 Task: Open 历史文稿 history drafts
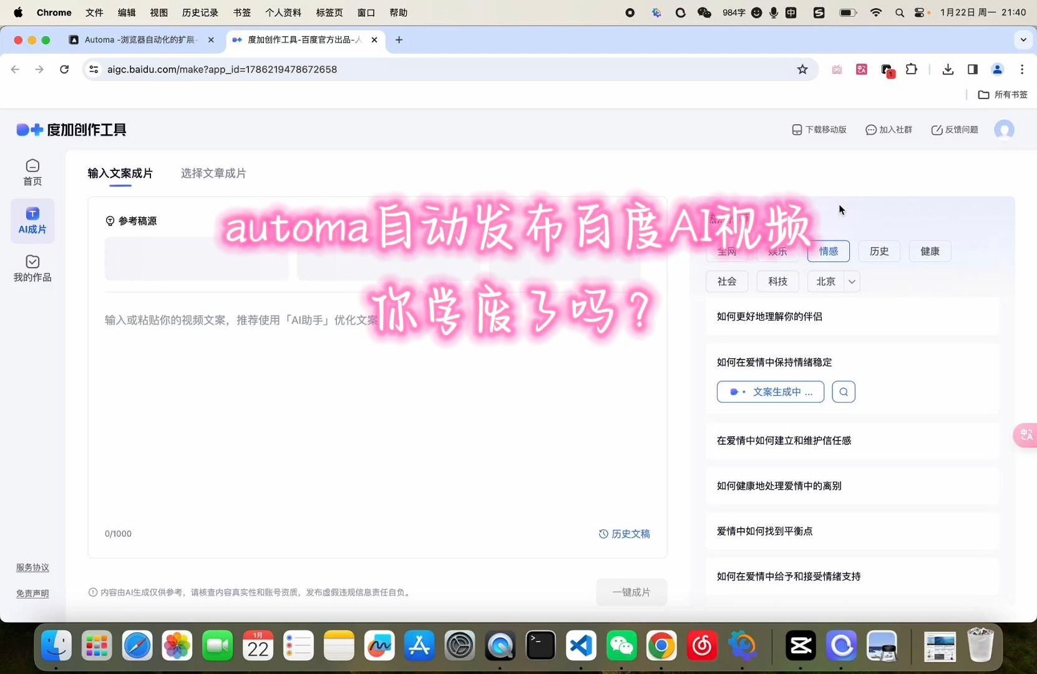[x=624, y=534]
